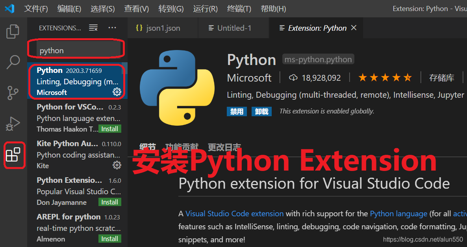
Task: Select Python for VSCode extension entry
Action: point(77,118)
